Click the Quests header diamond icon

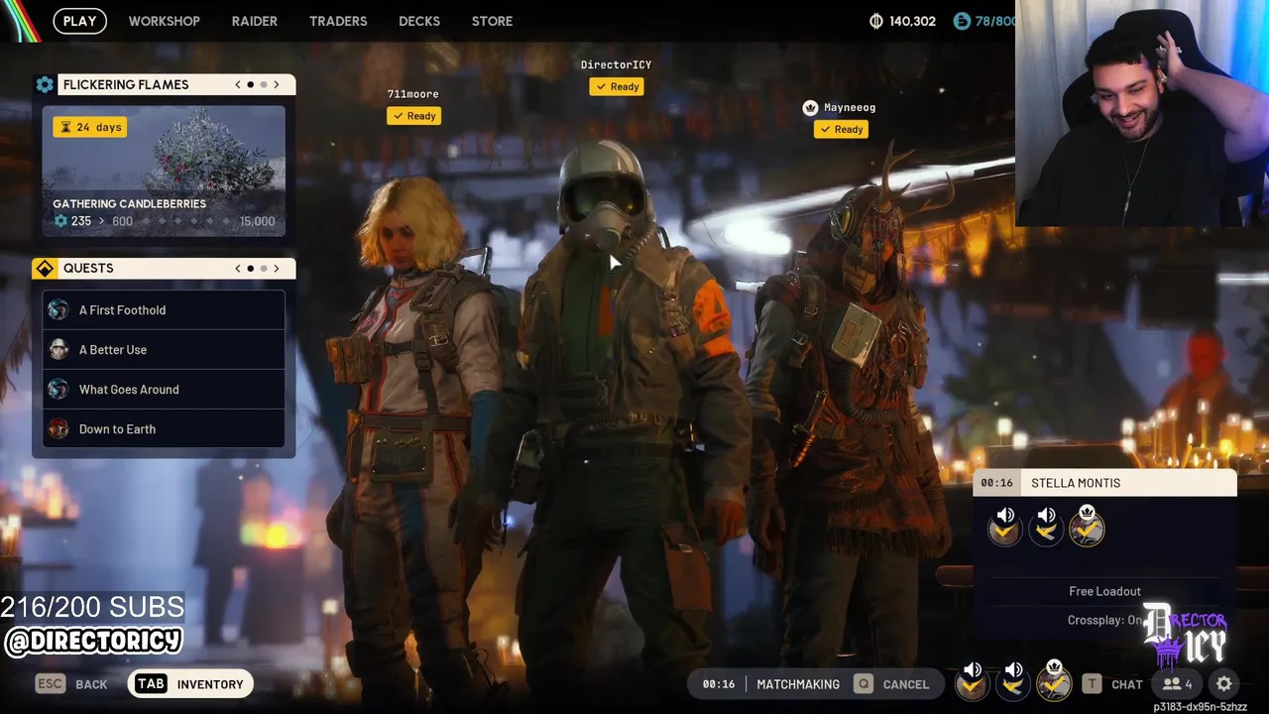pos(45,269)
